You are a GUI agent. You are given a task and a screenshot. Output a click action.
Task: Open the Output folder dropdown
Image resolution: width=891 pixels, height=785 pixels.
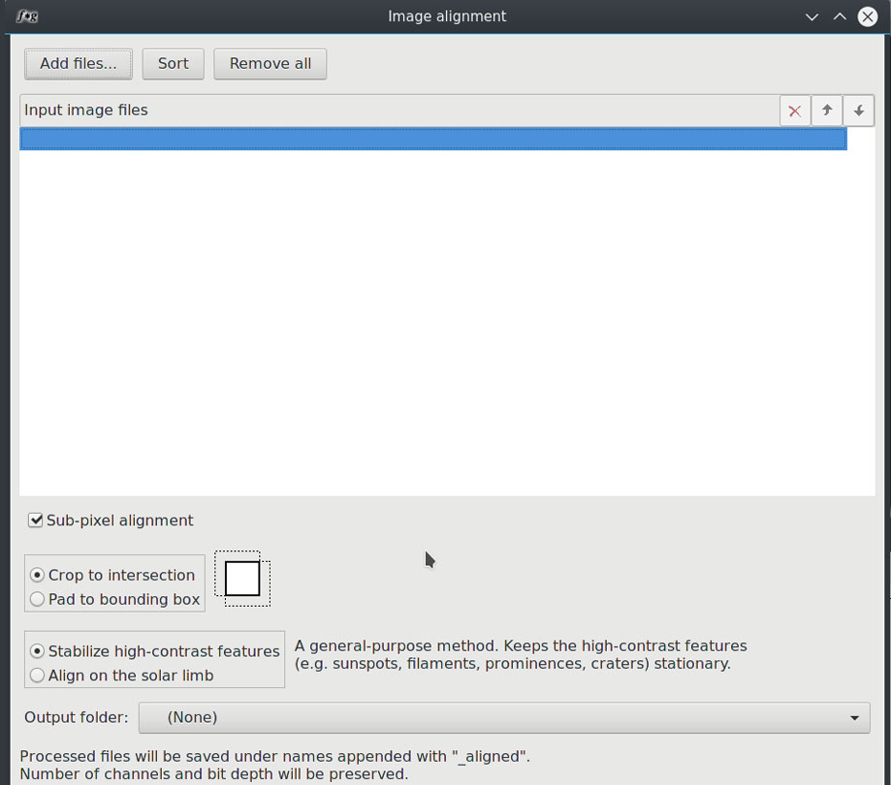click(504, 717)
